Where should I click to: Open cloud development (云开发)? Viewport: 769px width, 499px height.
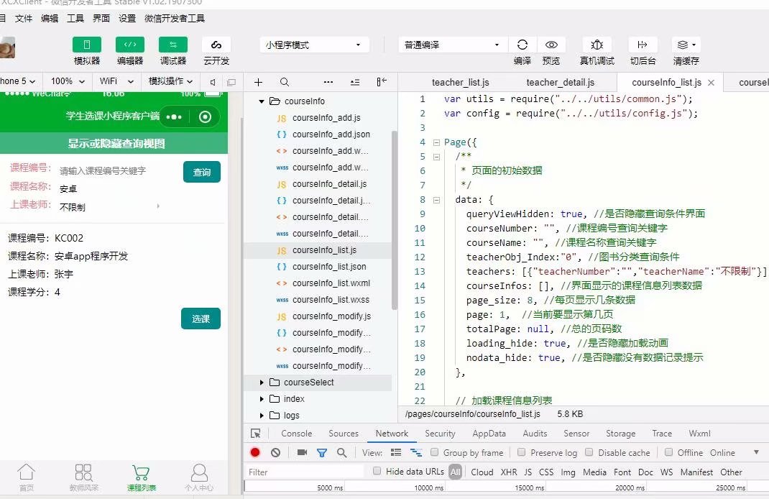[x=216, y=45]
